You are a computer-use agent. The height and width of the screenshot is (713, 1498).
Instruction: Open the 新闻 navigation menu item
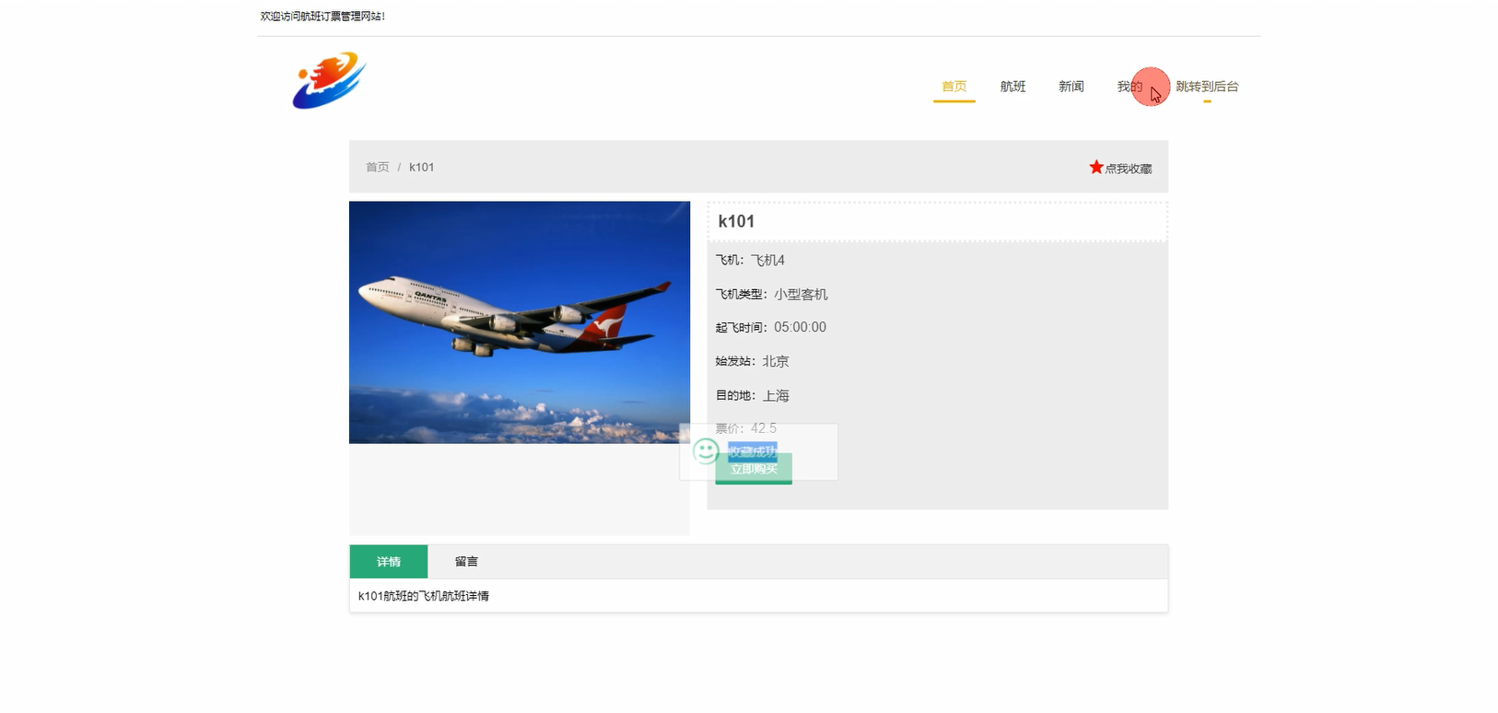pyautogui.click(x=1071, y=87)
